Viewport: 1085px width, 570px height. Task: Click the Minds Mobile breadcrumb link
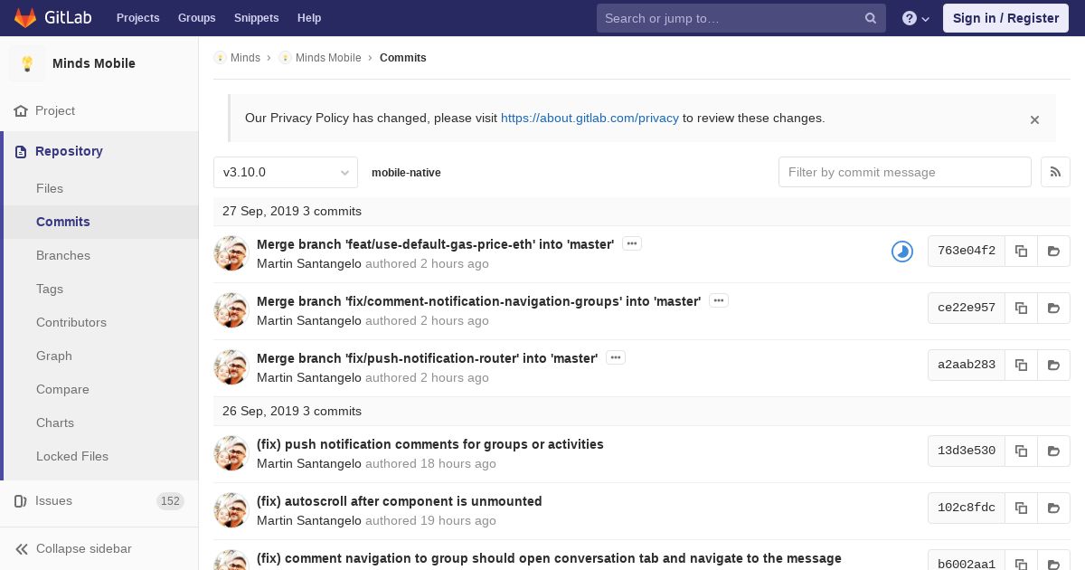(x=328, y=58)
